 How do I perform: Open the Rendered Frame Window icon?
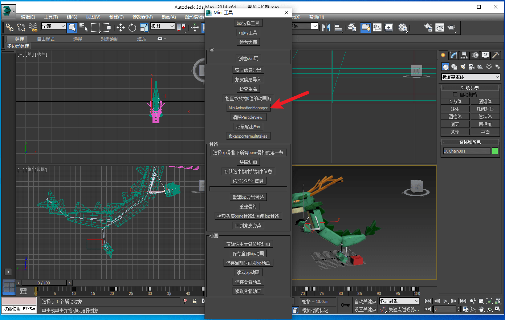(x=440, y=27)
